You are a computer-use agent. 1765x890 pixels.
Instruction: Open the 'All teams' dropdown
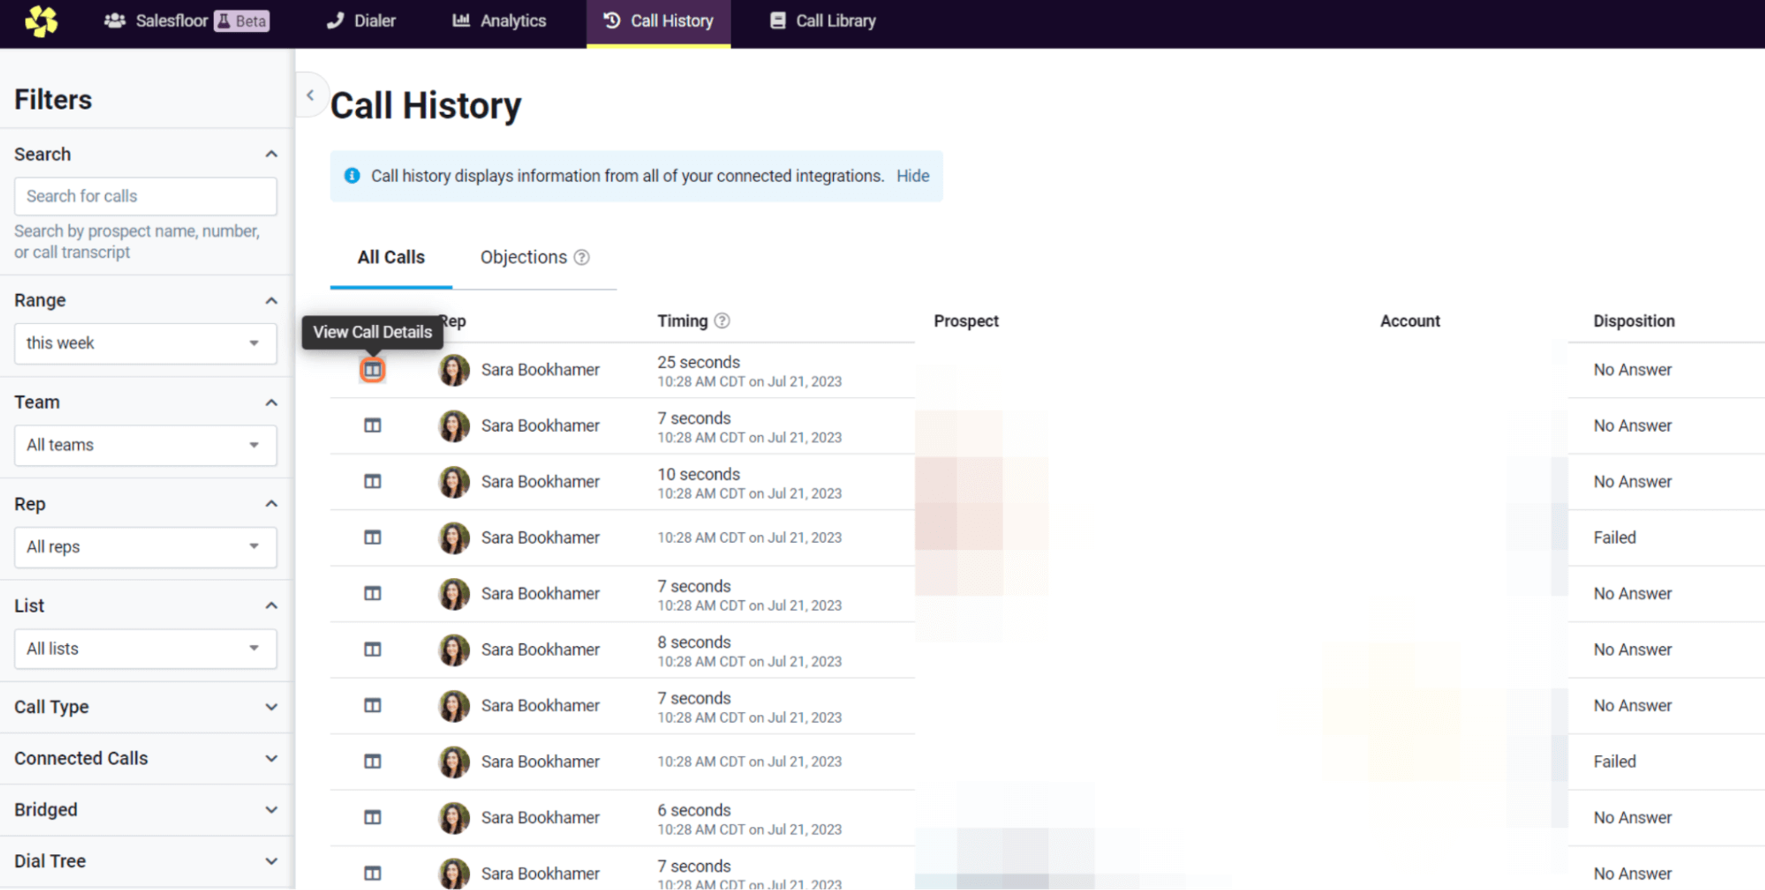pos(145,445)
